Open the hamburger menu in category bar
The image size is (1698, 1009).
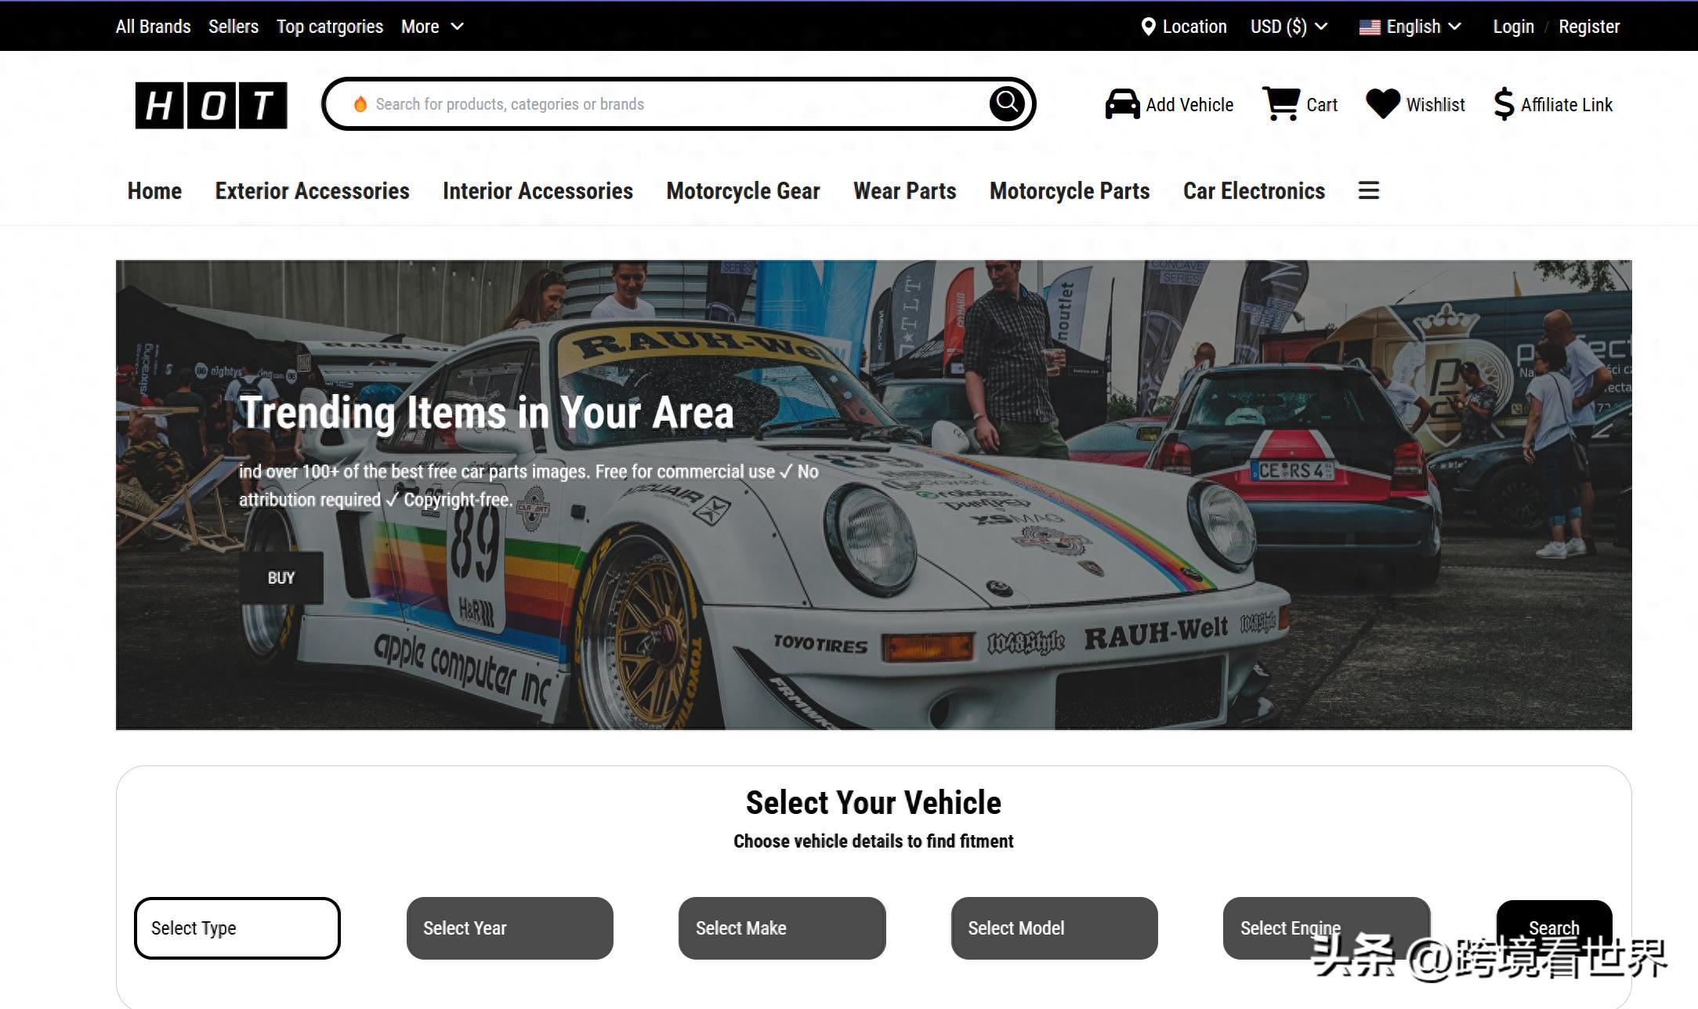click(1368, 190)
